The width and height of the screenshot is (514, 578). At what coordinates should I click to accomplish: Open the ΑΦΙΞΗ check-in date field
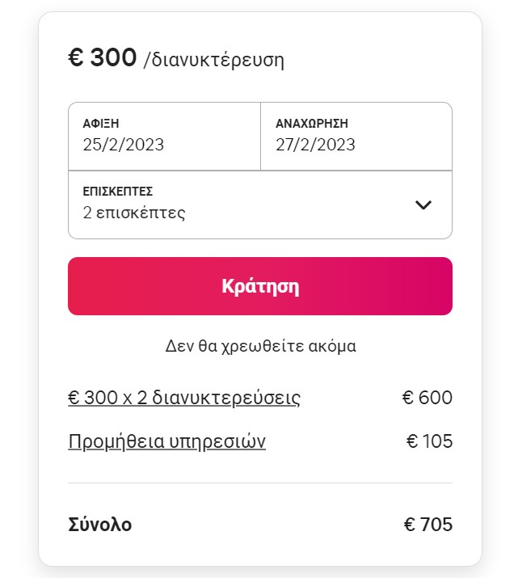click(x=164, y=136)
